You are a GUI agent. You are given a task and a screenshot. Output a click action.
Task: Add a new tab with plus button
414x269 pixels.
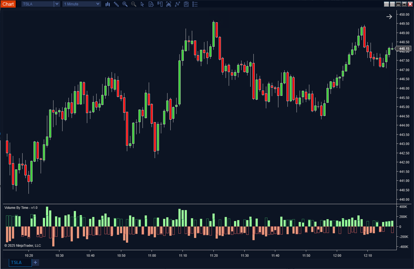pyautogui.click(x=36, y=262)
